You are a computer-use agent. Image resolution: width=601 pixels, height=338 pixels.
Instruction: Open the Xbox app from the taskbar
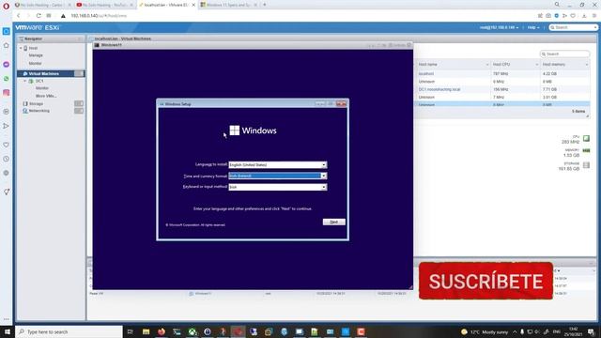(x=192, y=331)
